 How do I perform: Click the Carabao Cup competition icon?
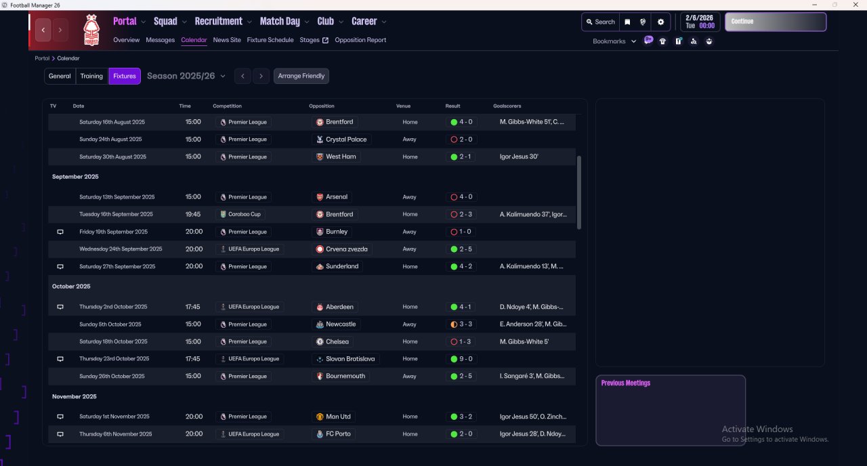[223, 214]
